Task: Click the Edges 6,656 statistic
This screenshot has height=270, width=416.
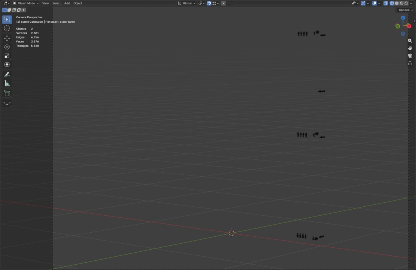Action: pyautogui.click(x=27, y=37)
